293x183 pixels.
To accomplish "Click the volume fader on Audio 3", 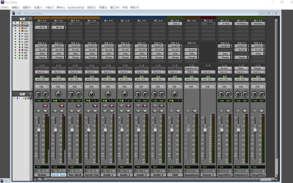I will coord(138,128).
